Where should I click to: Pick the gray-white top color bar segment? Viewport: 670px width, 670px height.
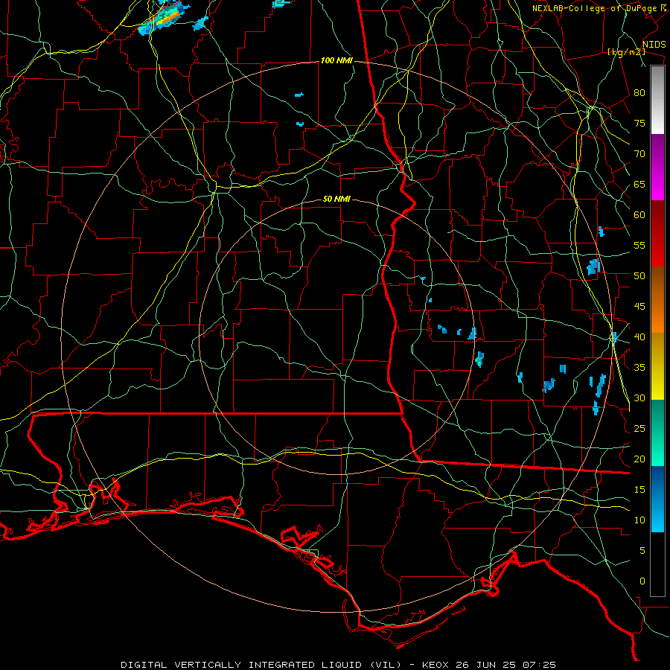pos(657,100)
